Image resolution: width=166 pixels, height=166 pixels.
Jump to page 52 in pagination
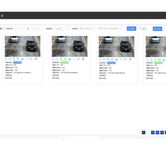pyautogui.click(x=162, y=132)
